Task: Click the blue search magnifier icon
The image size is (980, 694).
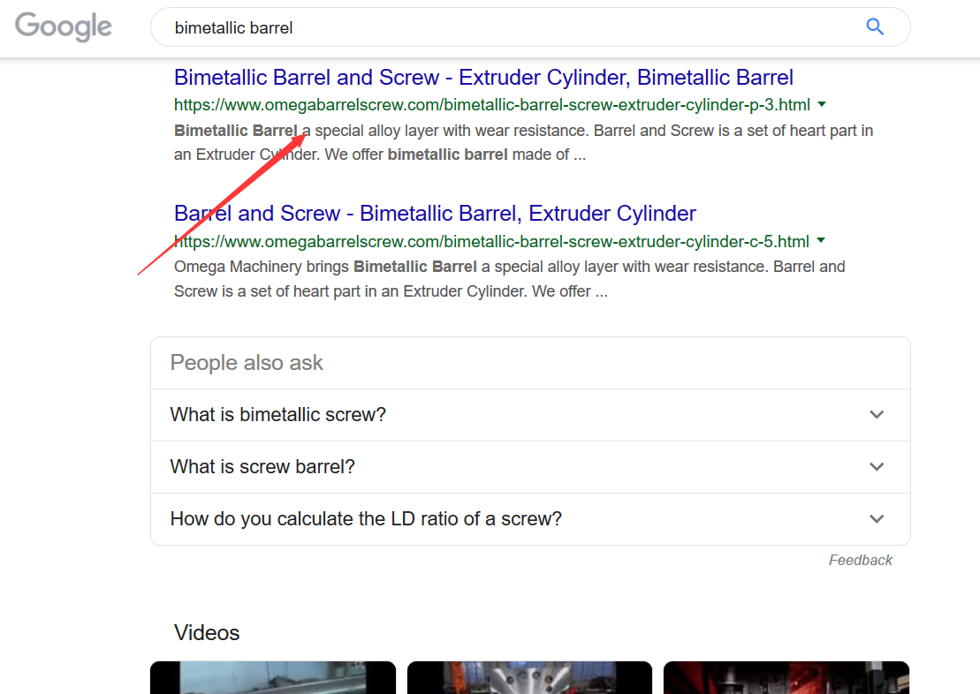Action: coord(874,26)
